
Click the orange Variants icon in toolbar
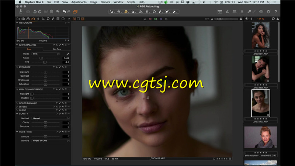(75, 12)
